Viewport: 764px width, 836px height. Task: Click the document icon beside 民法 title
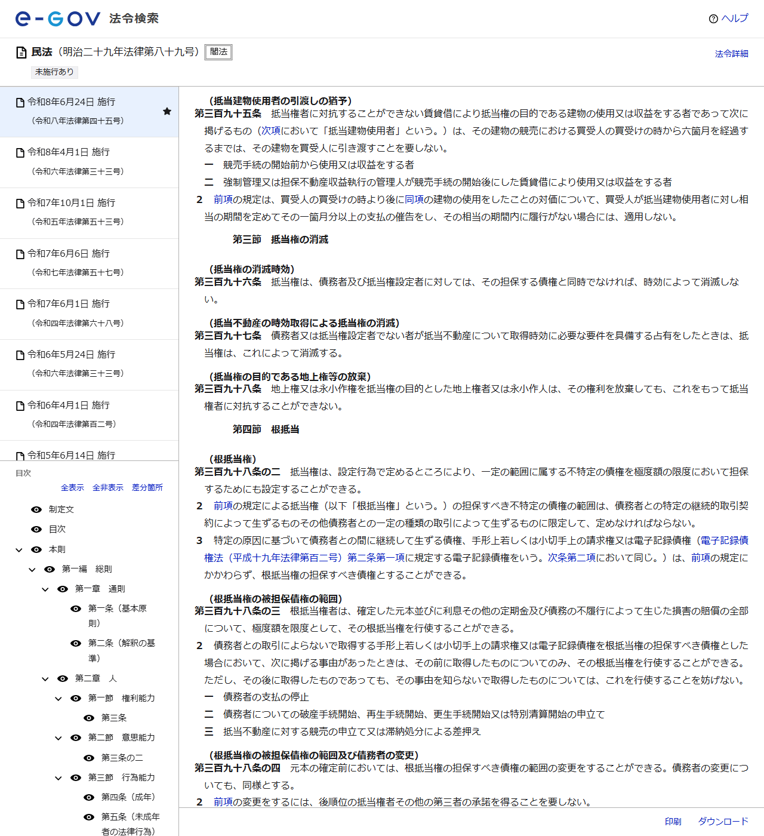21,53
